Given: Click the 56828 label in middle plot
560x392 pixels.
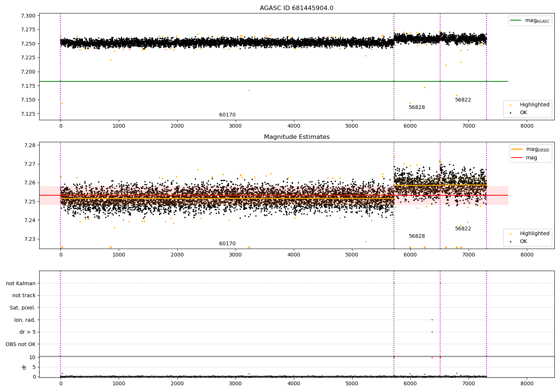Looking at the screenshot, I should pyautogui.click(x=417, y=236).
